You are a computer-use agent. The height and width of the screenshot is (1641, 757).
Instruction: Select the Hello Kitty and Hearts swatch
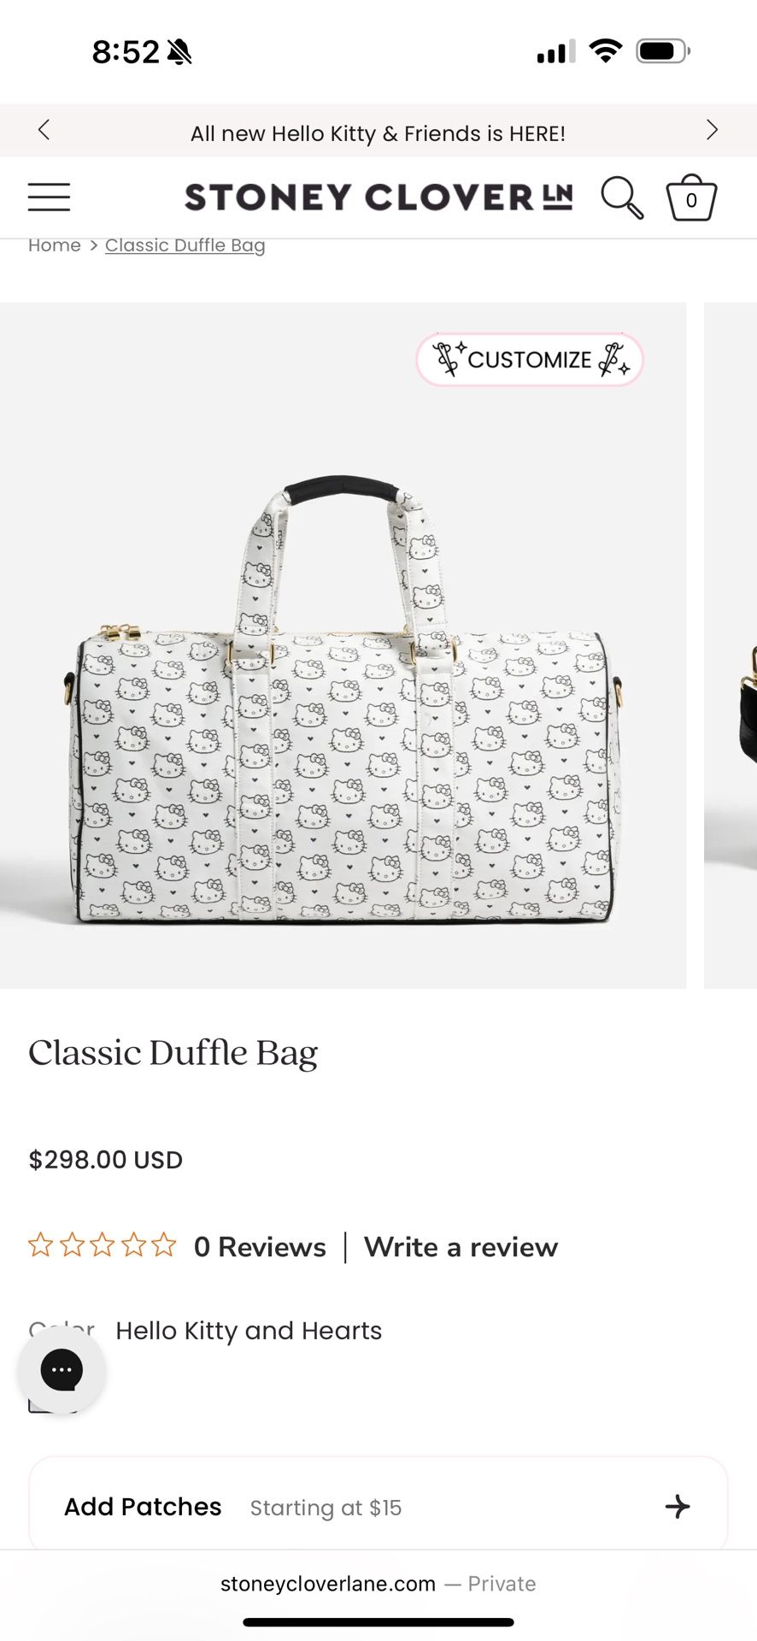[x=53, y=1402]
